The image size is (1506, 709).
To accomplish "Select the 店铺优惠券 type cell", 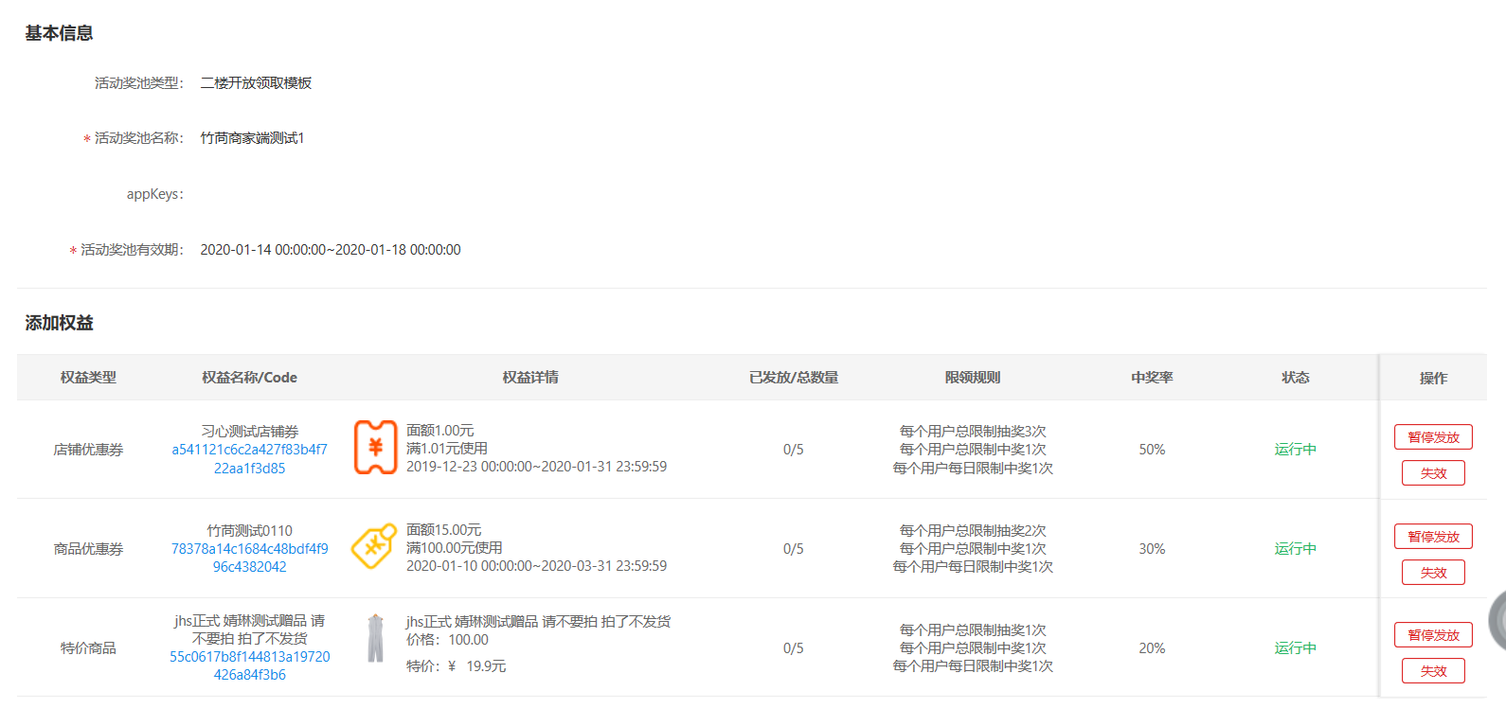I will (x=88, y=450).
